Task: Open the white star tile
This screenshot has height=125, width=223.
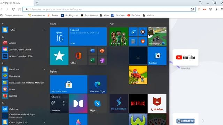Action: pyautogui.click(x=59, y=56)
